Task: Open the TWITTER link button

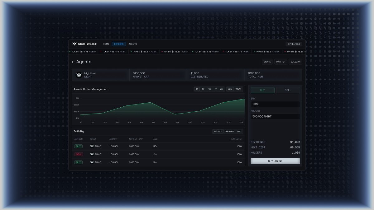Action: (280, 62)
